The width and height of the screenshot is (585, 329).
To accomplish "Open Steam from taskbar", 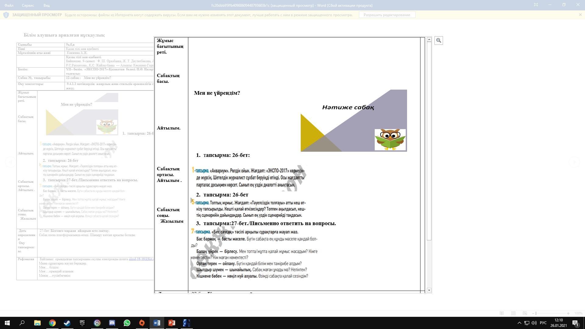I will point(67,323).
